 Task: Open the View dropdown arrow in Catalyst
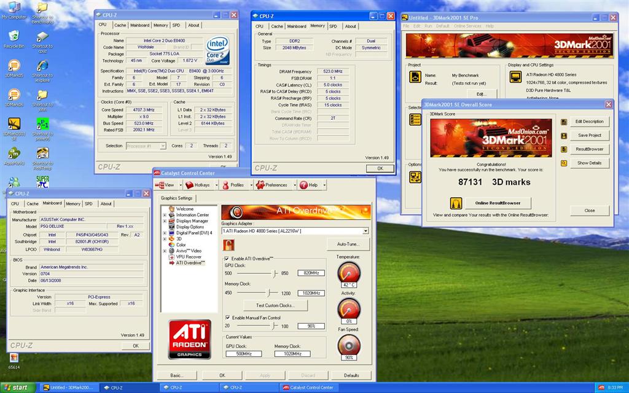click(181, 185)
